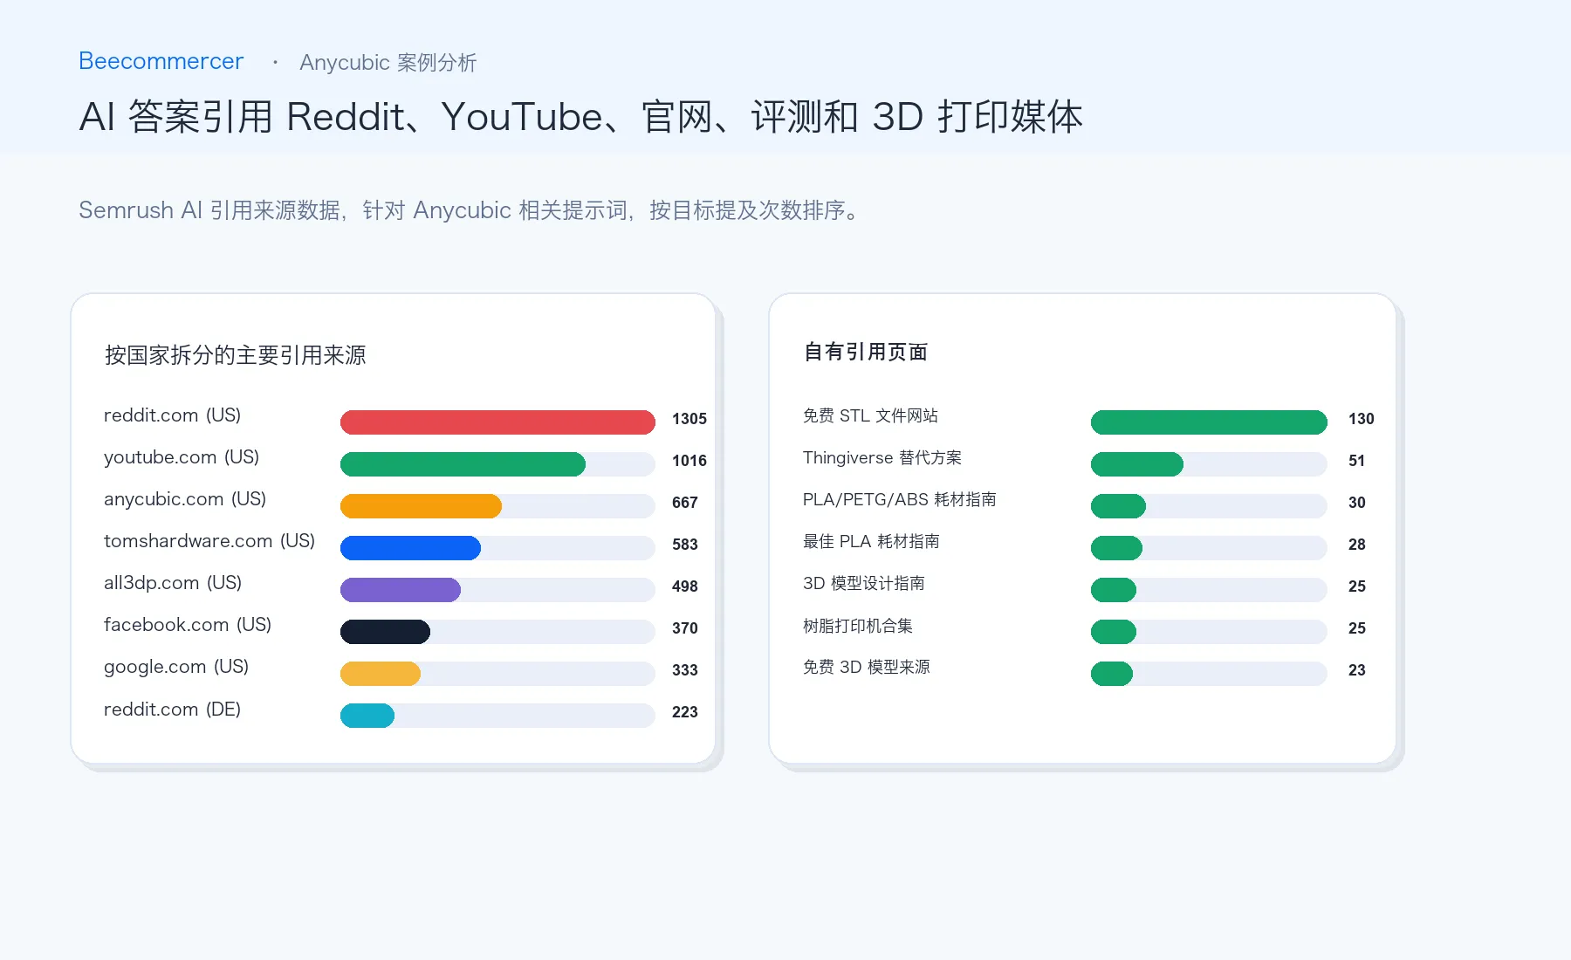Select the "免费 STL 文件网站" label
The image size is (1571, 960).
point(870,415)
